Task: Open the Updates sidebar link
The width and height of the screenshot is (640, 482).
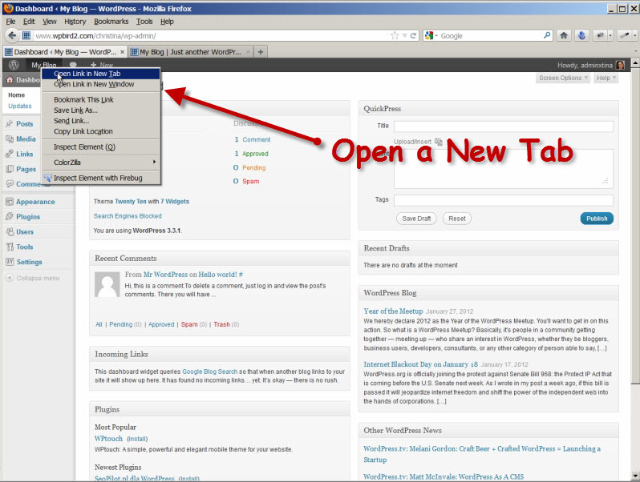Action: [19, 106]
